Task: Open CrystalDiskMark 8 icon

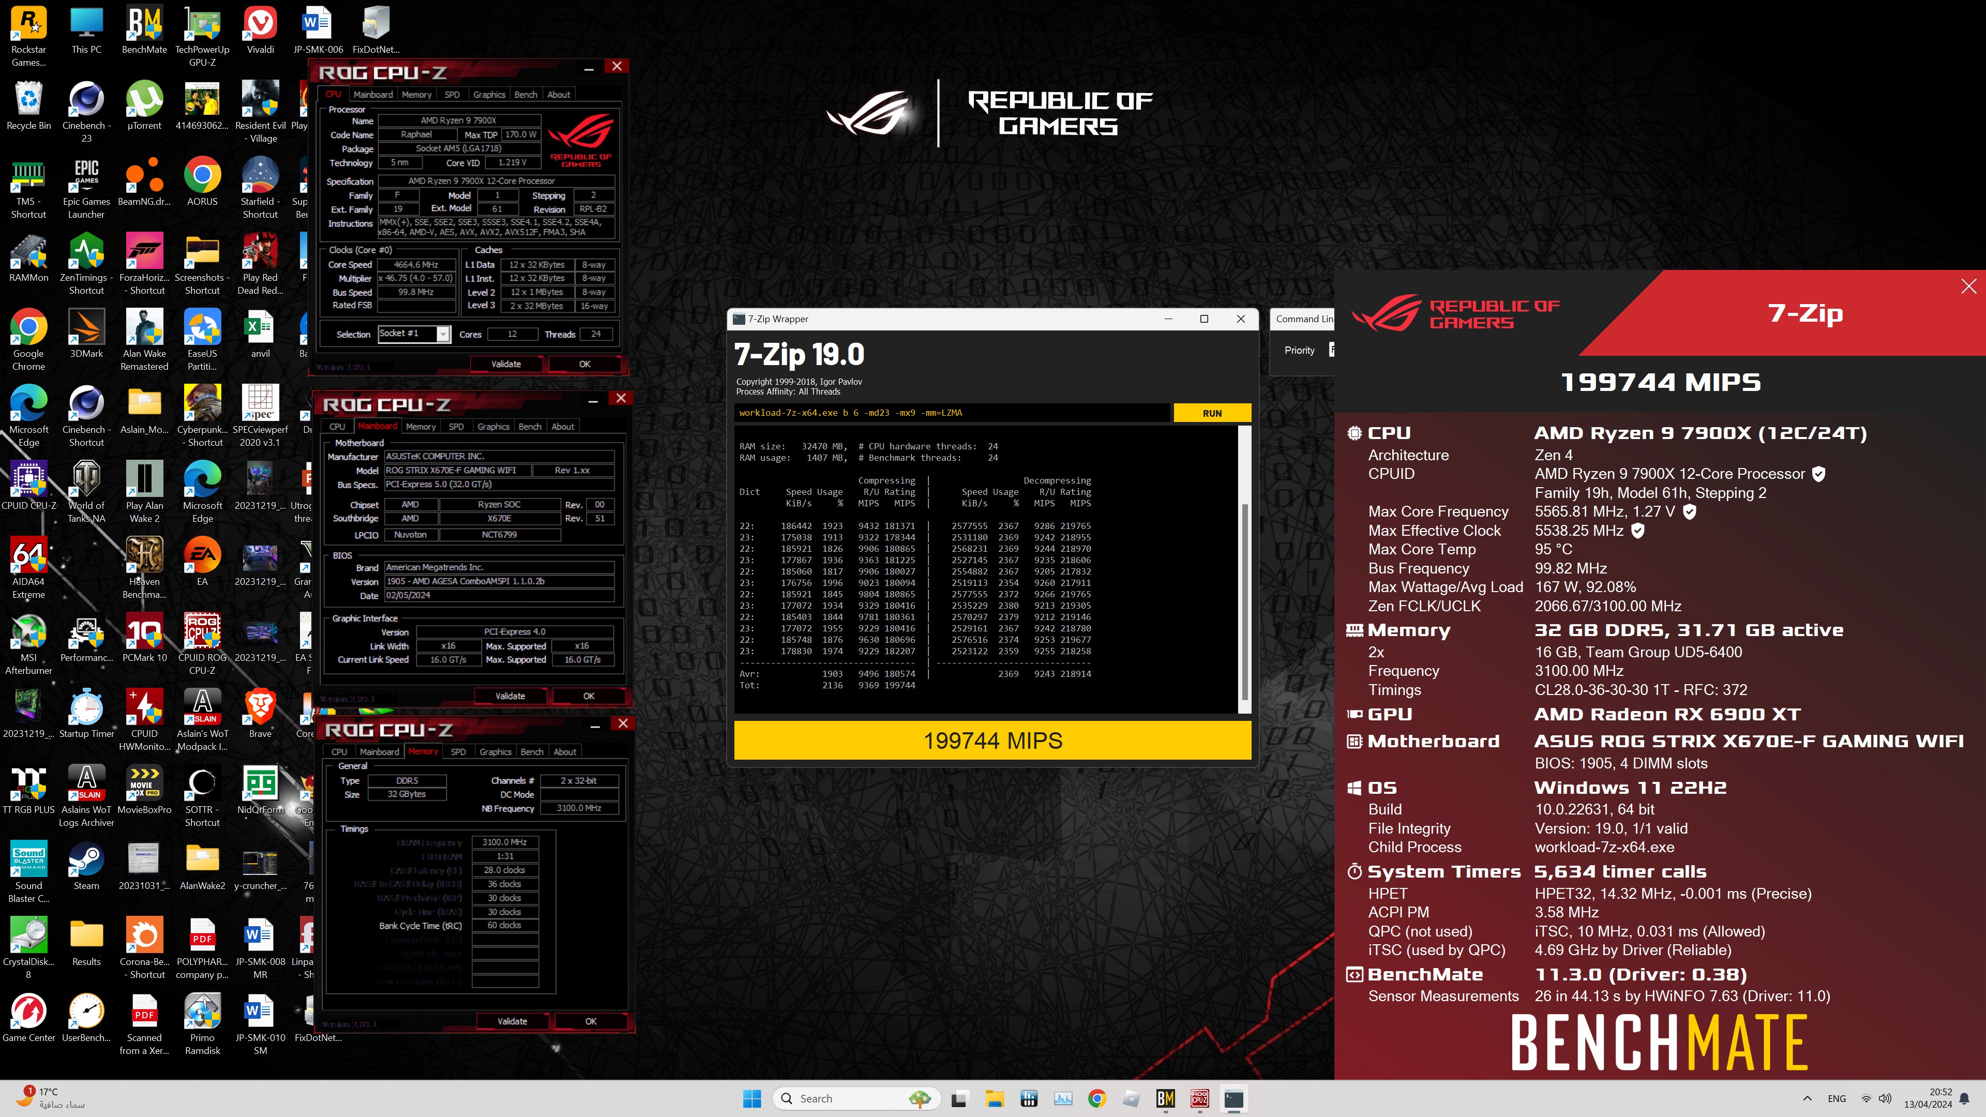Action: 28,947
